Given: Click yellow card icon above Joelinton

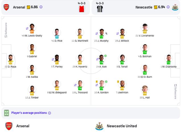Looking at the screenshot, I should [118, 82].
